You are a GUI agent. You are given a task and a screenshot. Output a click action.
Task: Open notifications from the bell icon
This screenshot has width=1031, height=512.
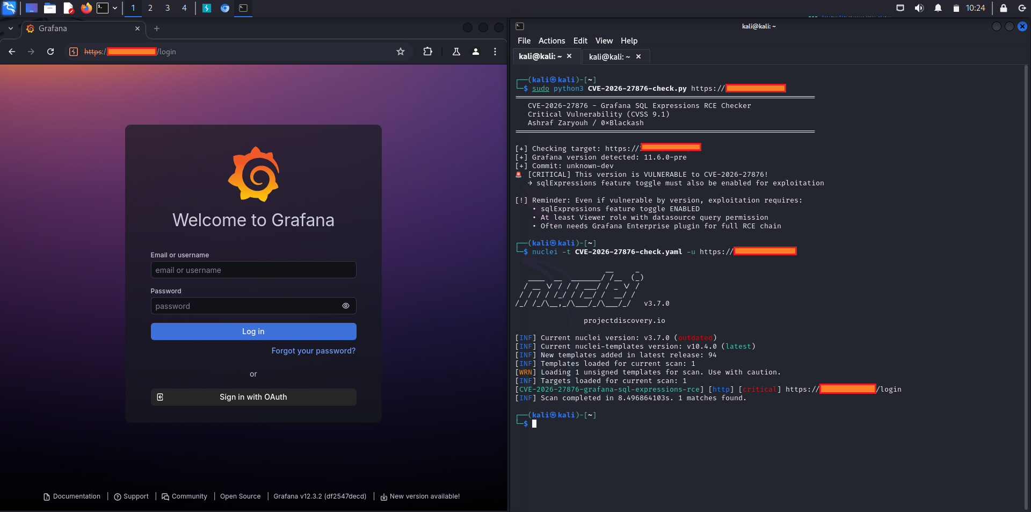tap(937, 8)
